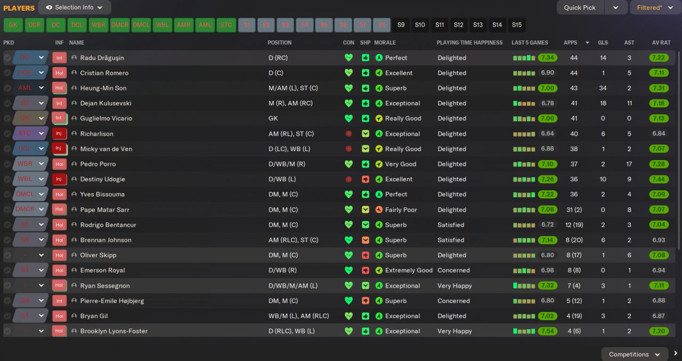This screenshot has height=361, width=682.
Task: Toggle the tick circle for Radu Drăgușin
Action: (7, 57)
